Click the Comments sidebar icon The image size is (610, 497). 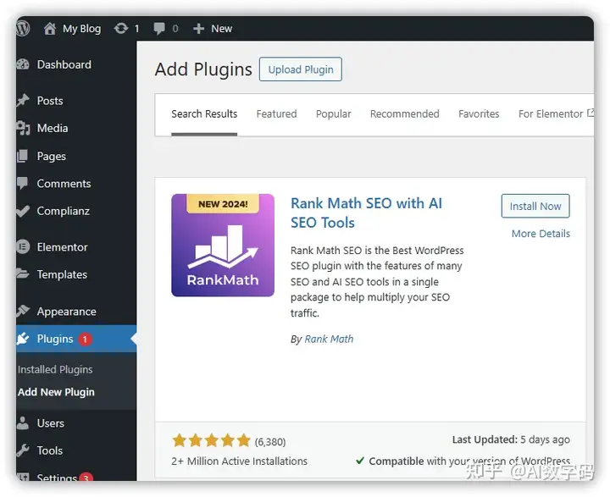[23, 183]
